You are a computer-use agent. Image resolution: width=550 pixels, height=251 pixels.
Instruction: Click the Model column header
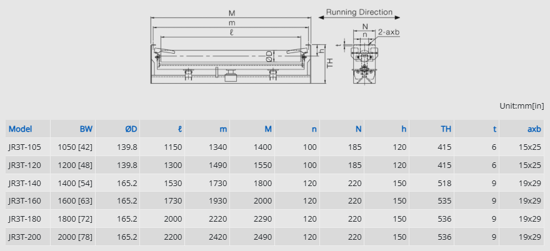pos(20,129)
